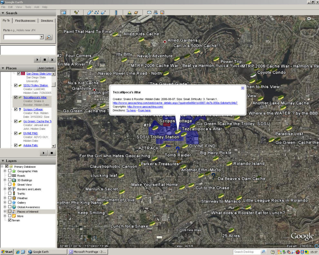Play the search results tour

[37, 60]
